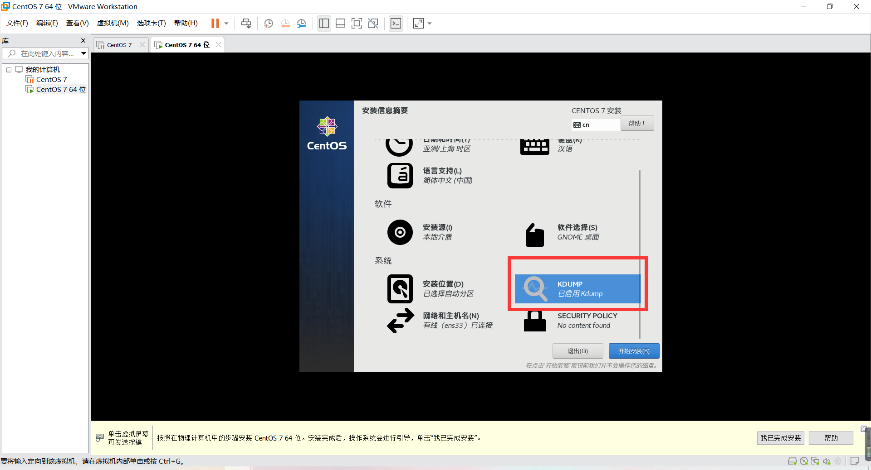Open the library search filter dropdown
871x470 pixels.
[x=84, y=53]
